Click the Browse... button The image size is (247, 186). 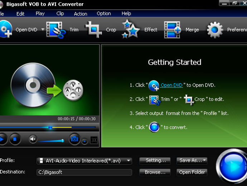click(155, 172)
